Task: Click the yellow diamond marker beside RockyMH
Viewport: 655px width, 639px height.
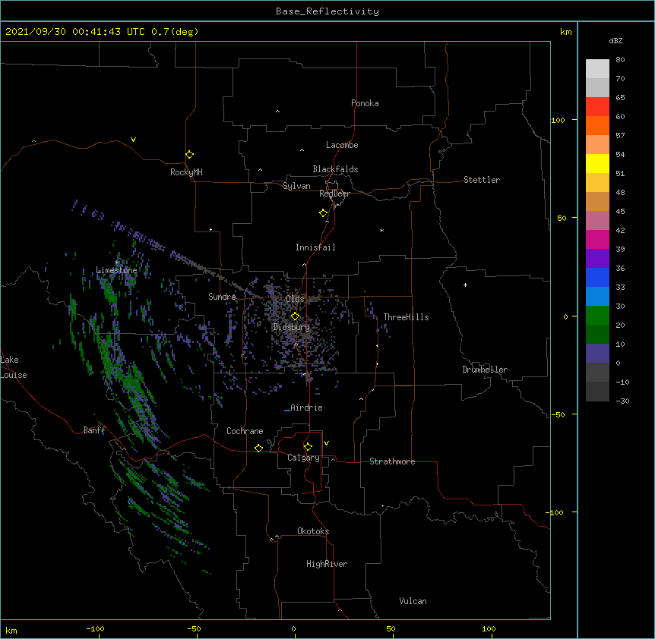Action: [x=189, y=155]
